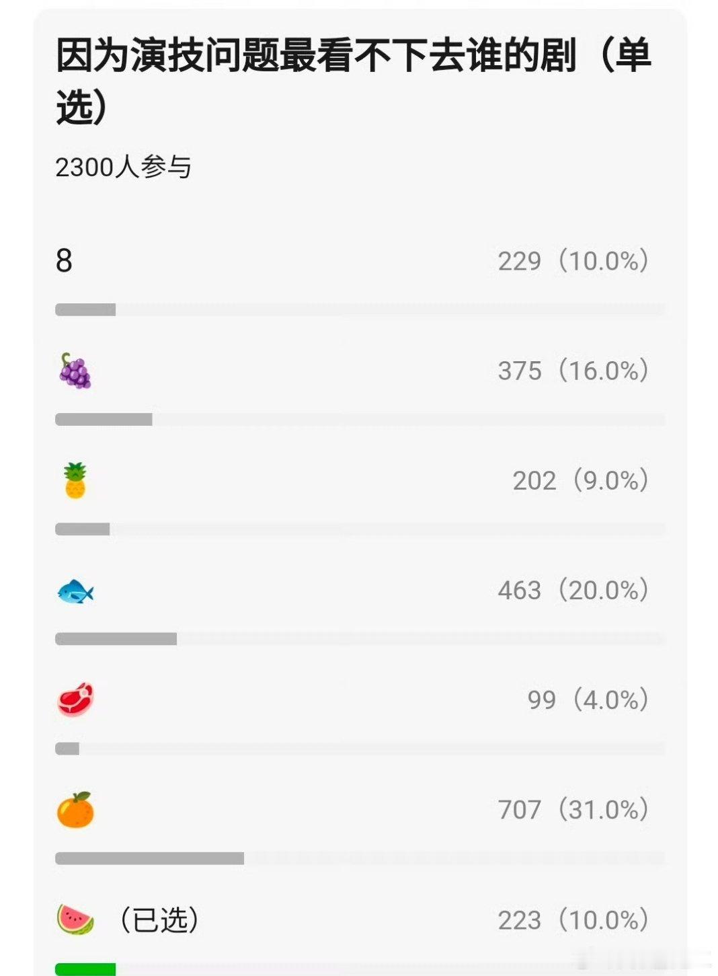
Task: Pick the blue fish emoji option
Action: (75, 591)
